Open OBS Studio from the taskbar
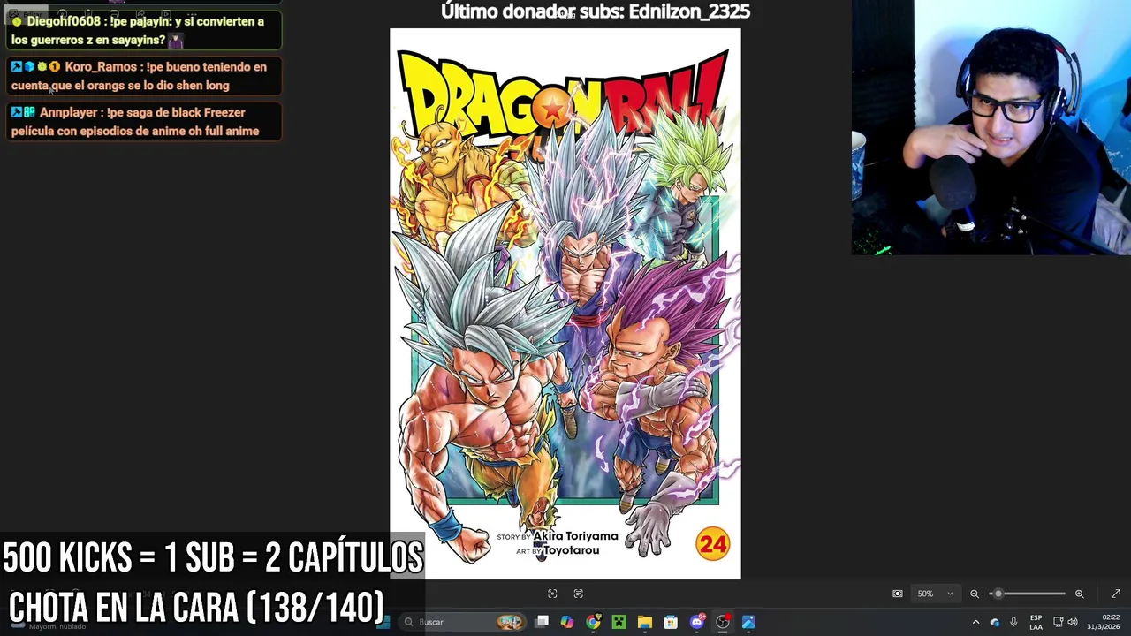 point(723,622)
